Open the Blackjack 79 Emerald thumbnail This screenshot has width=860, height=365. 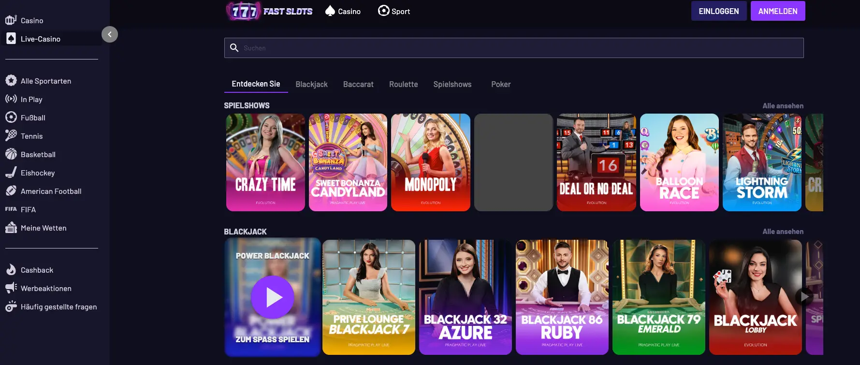tap(659, 297)
